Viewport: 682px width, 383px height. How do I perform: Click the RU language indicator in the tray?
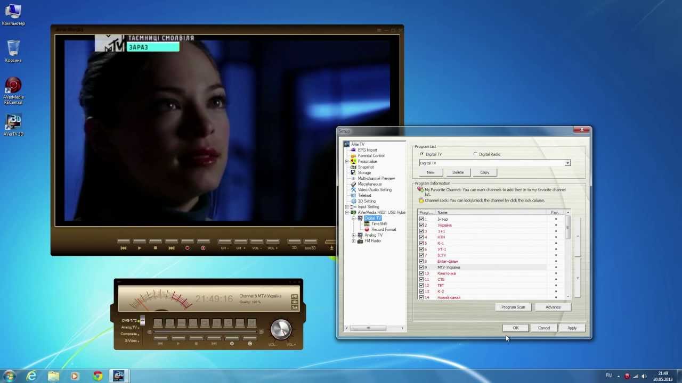(608, 376)
